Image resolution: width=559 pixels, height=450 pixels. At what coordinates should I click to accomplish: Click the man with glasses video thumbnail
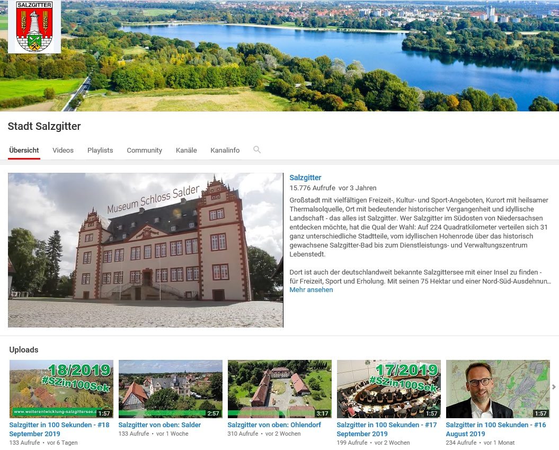coord(498,389)
